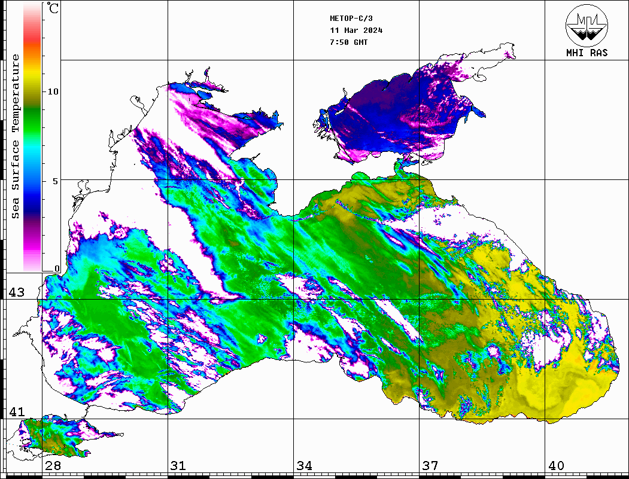The width and height of the screenshot is (629, 479).
Task: Click longitude label '34'
Action: coord(305,465)
